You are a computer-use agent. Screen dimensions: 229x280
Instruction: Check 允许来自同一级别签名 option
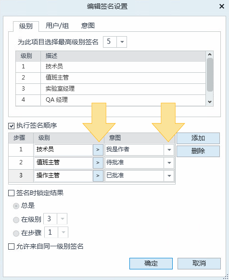pyautogui.click(x=12, y=247)
